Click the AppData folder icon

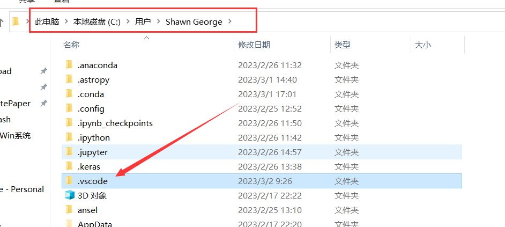point(69,224)
